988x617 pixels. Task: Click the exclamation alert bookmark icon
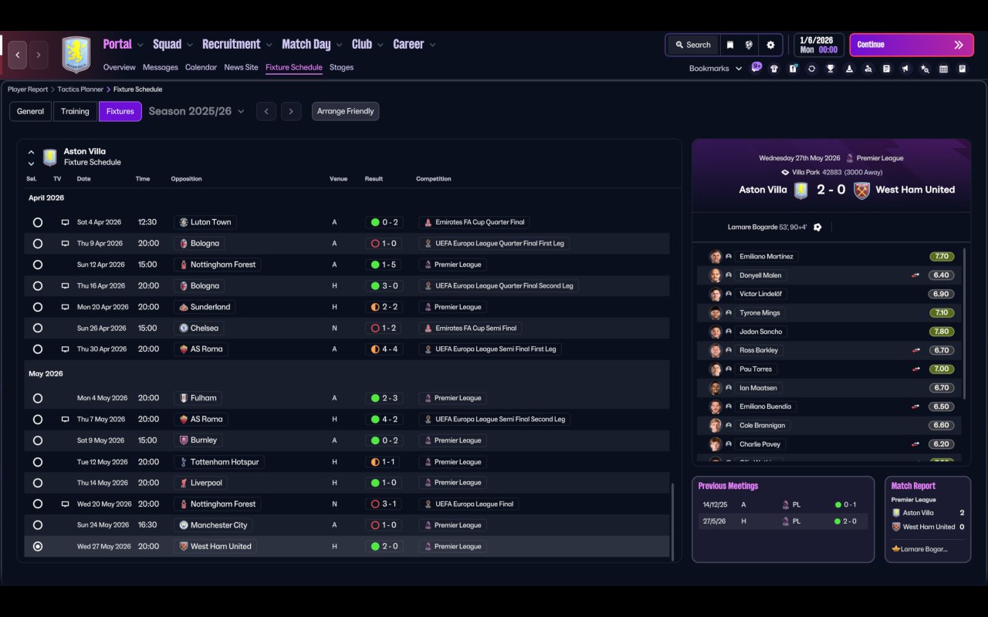coord(793,69)
